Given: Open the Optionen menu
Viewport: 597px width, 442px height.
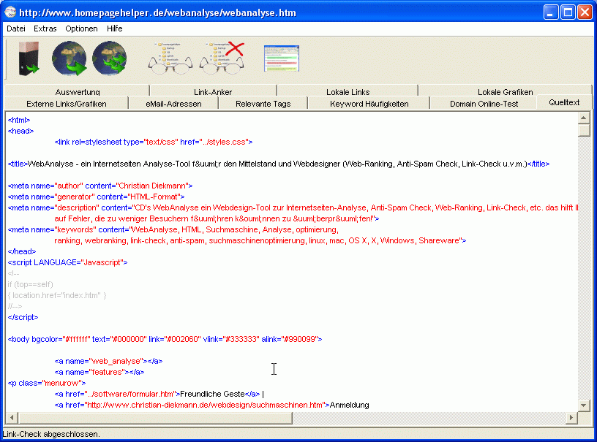Looking at the screenshot, I should coord(81,28).
